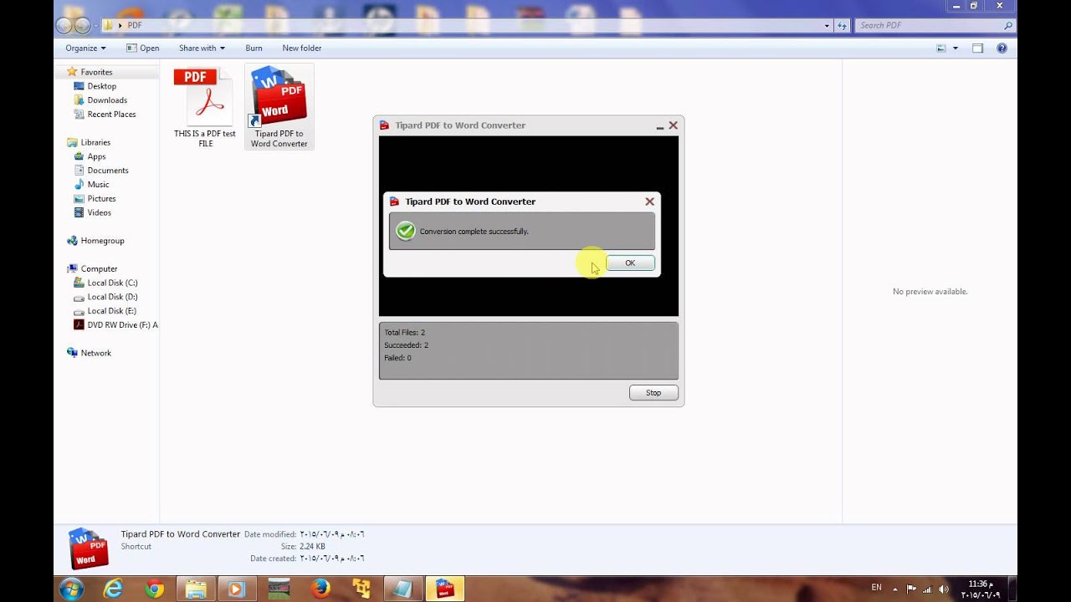
Task: Click the 'Size: 2.24 KB' detail
Action: [x=303, y=547]
